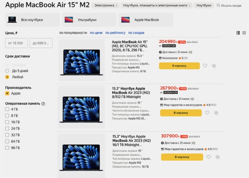Viewport: 249px width, 178px height.
Task: Uncheck the Apple manufacturer checkbox
Action: [x=7, y=93]
